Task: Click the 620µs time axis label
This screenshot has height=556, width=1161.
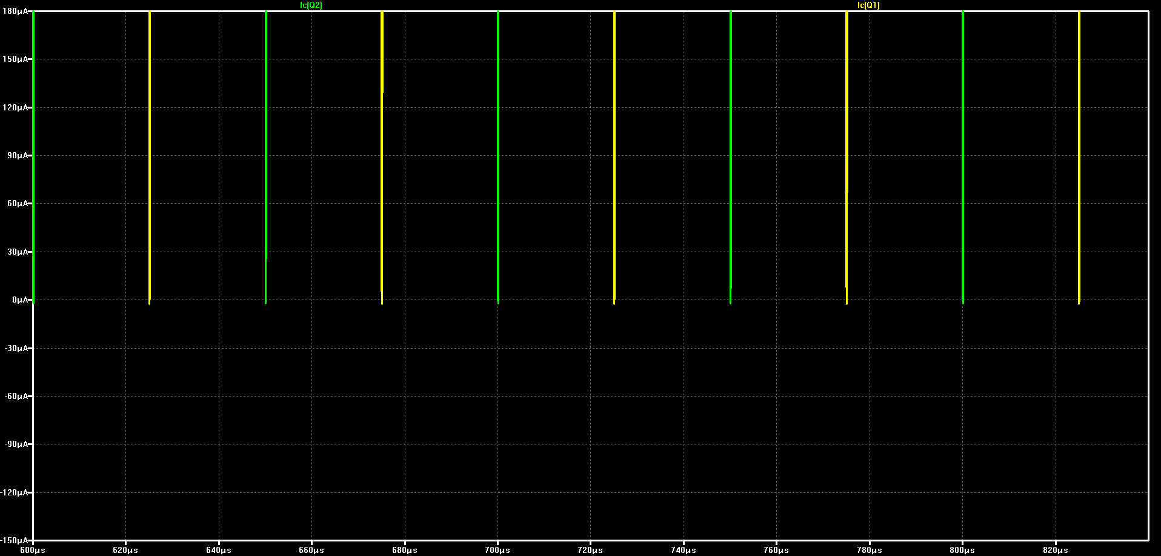Action: 125,551
